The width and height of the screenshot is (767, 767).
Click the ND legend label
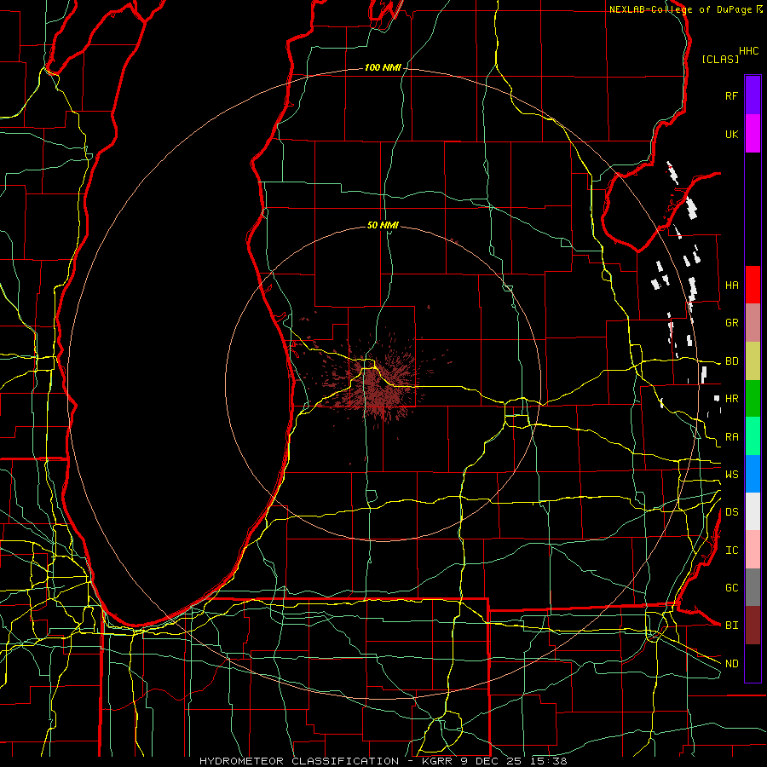[731, 664]
